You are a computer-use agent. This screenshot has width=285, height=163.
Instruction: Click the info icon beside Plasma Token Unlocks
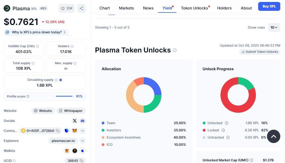click(175, 50)
